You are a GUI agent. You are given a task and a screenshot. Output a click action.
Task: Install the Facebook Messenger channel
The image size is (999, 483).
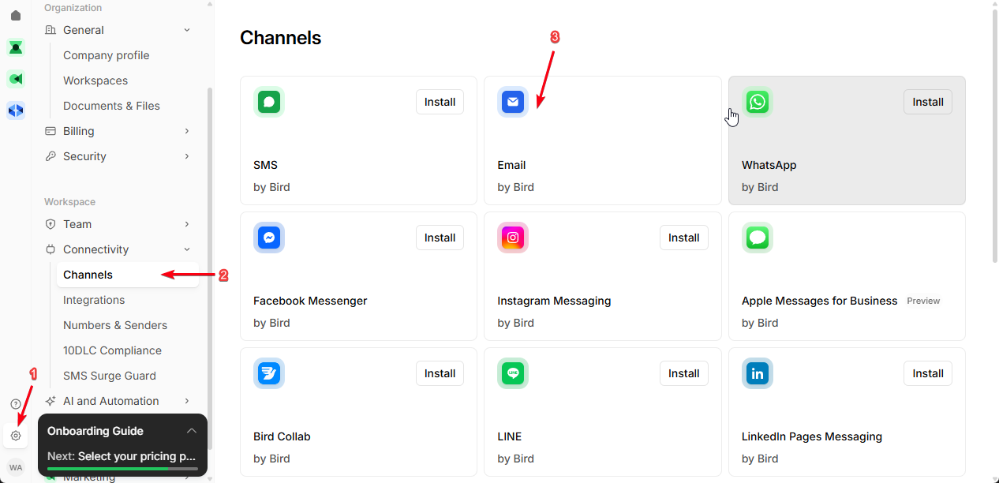(440, 238)
